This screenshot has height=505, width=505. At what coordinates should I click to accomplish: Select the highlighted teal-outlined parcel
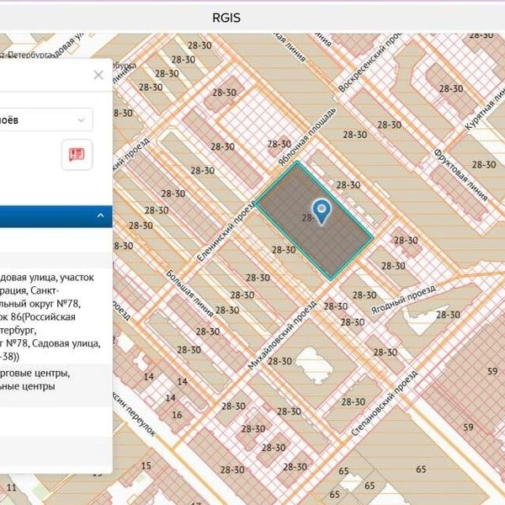(314, 220)
